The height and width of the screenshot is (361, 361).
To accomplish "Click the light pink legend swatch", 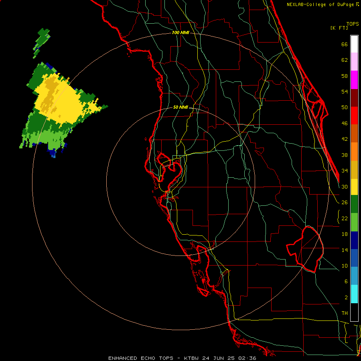I will 354,61.
